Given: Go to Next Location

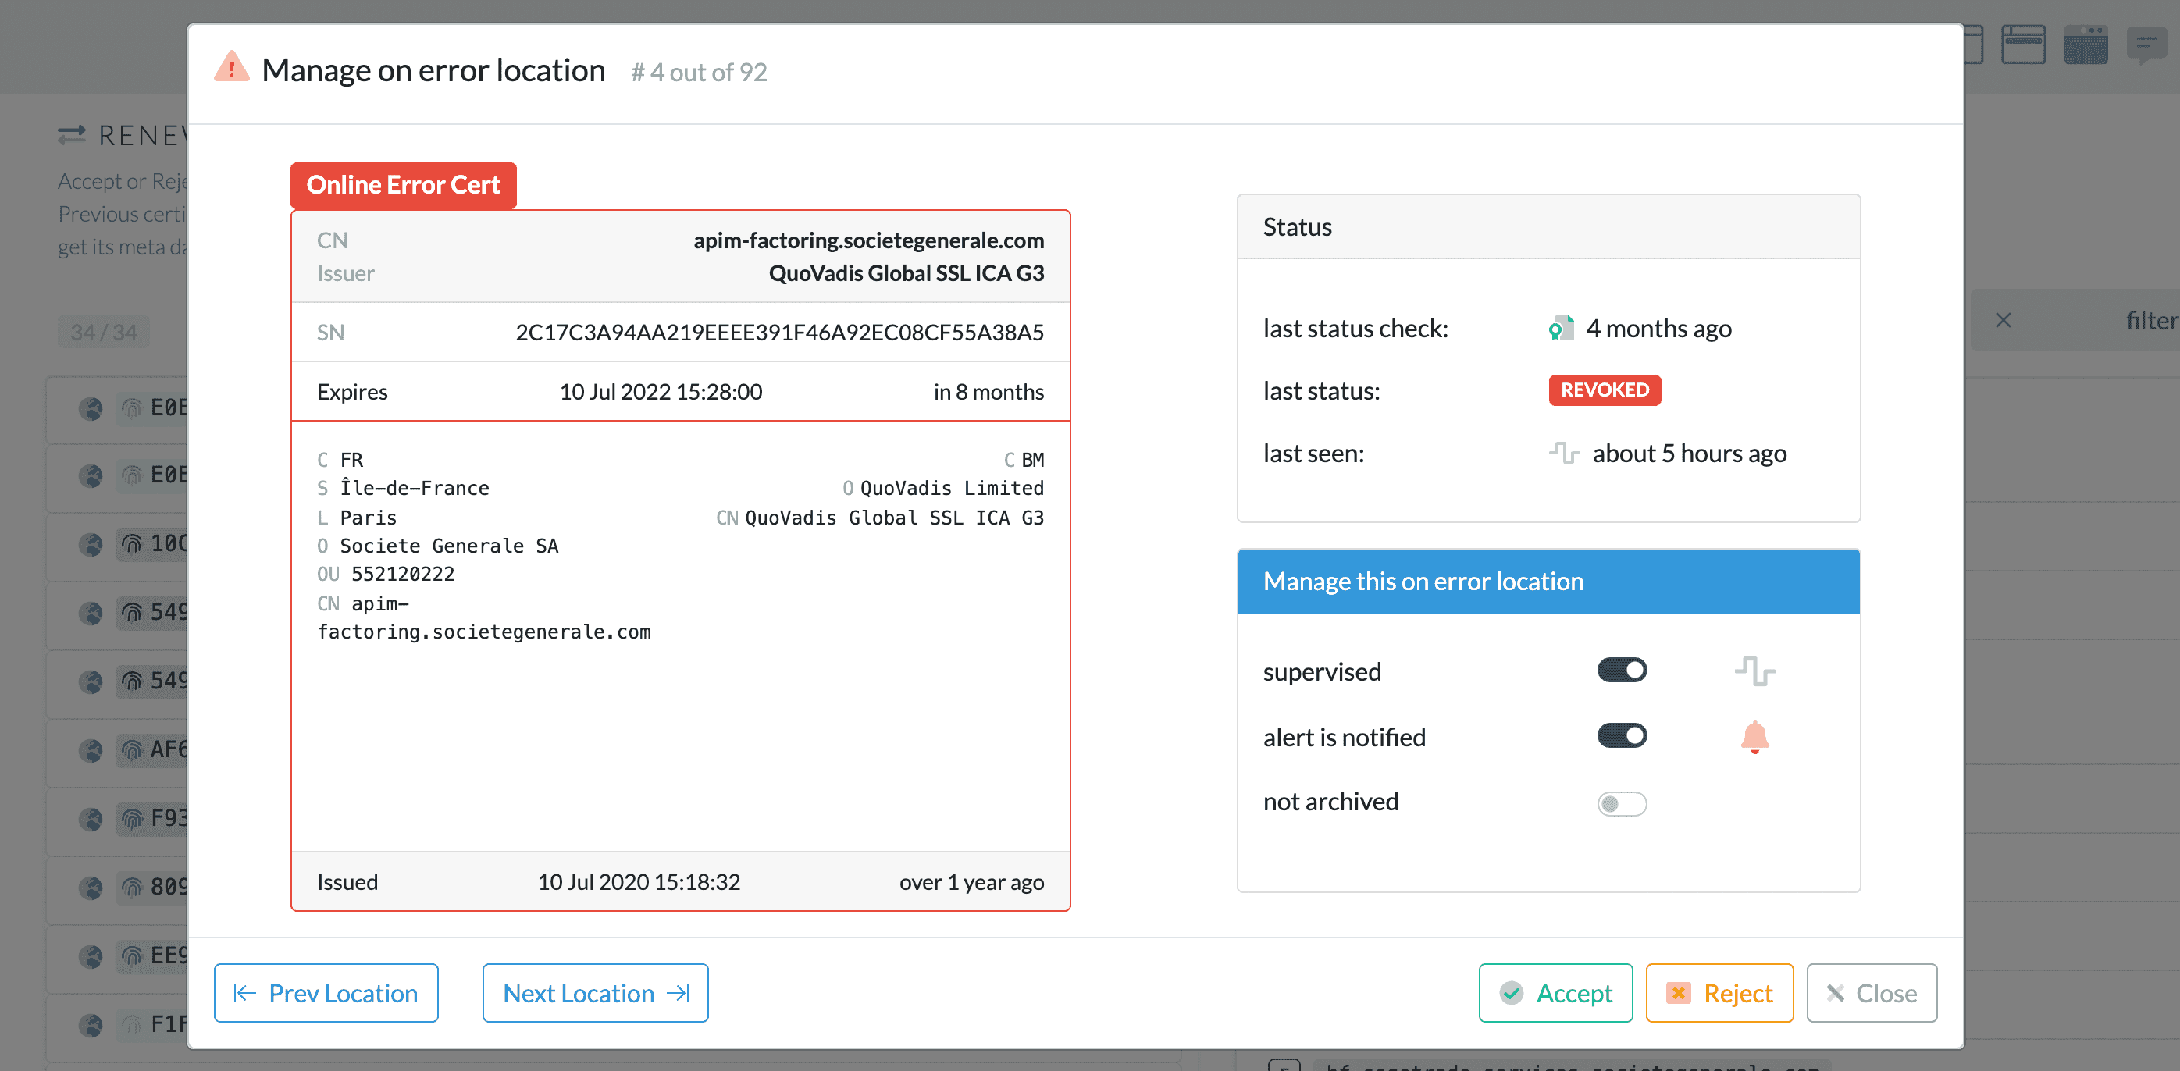Looking at the screenshot, I should (x=595, y=993).
